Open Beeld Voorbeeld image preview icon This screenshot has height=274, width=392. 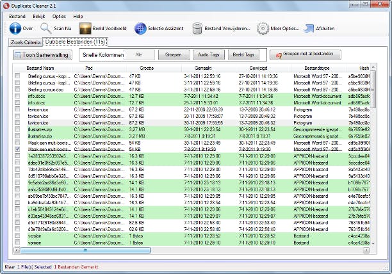pos(85,28)
